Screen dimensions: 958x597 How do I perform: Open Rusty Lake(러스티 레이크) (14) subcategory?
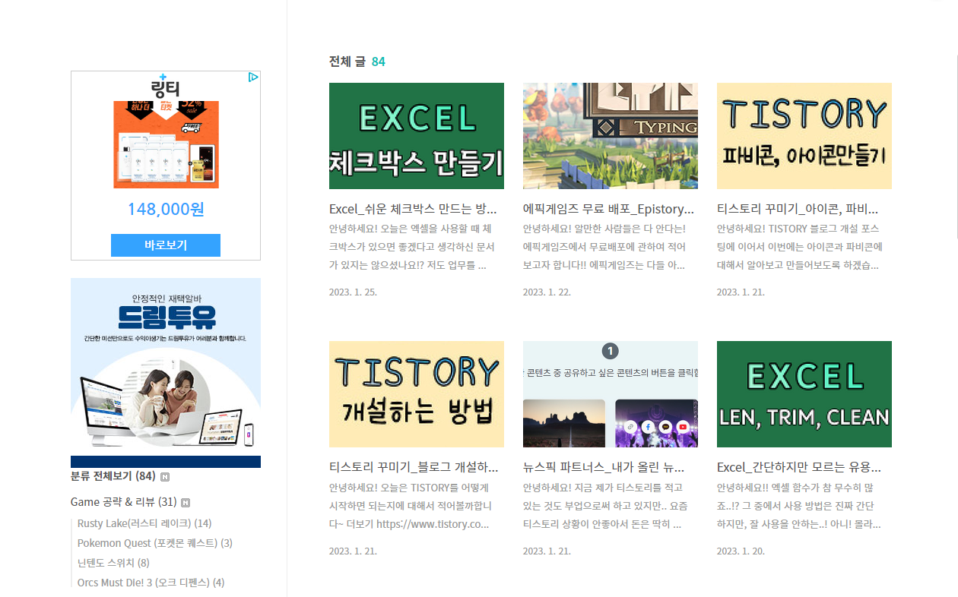click(144, 523)
